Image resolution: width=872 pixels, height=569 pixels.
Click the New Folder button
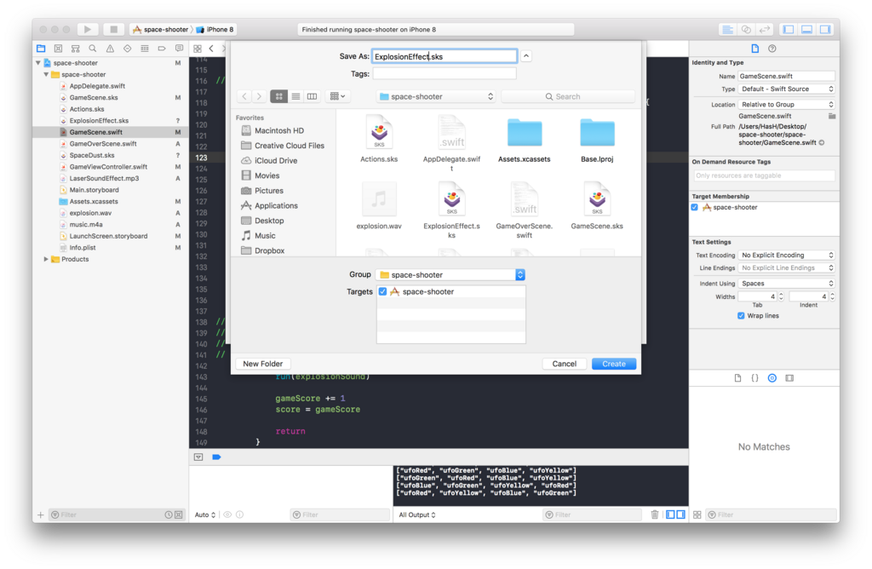[262, 364]
